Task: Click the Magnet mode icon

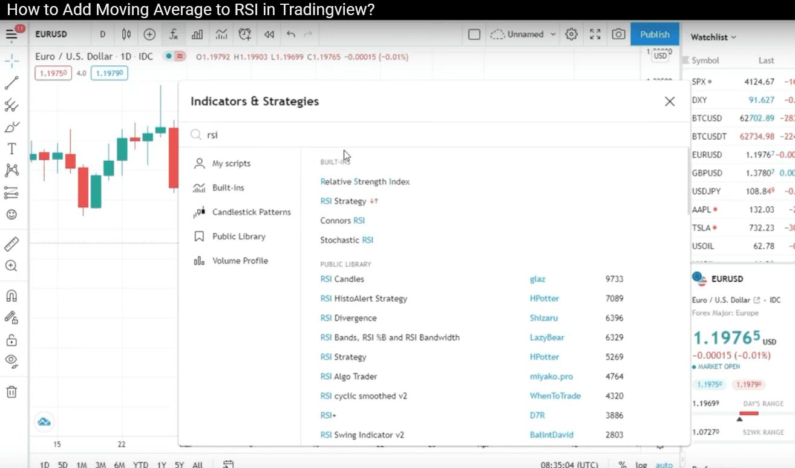Action: (x=11, y=296)
